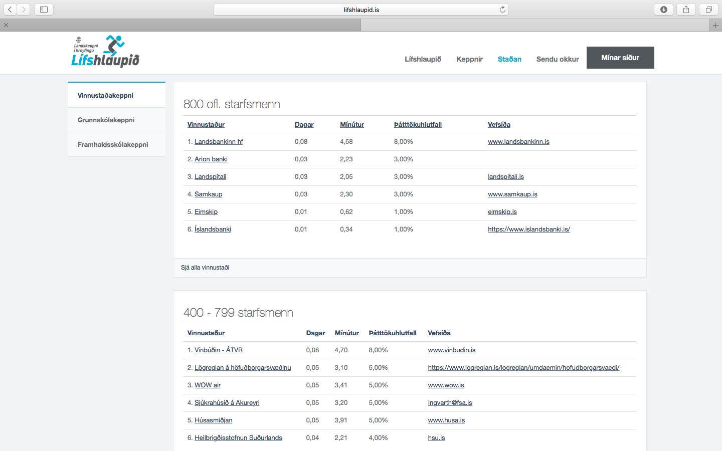Sort 800 ofl. table by Dagar
The image size is (722, 451).
304,124
